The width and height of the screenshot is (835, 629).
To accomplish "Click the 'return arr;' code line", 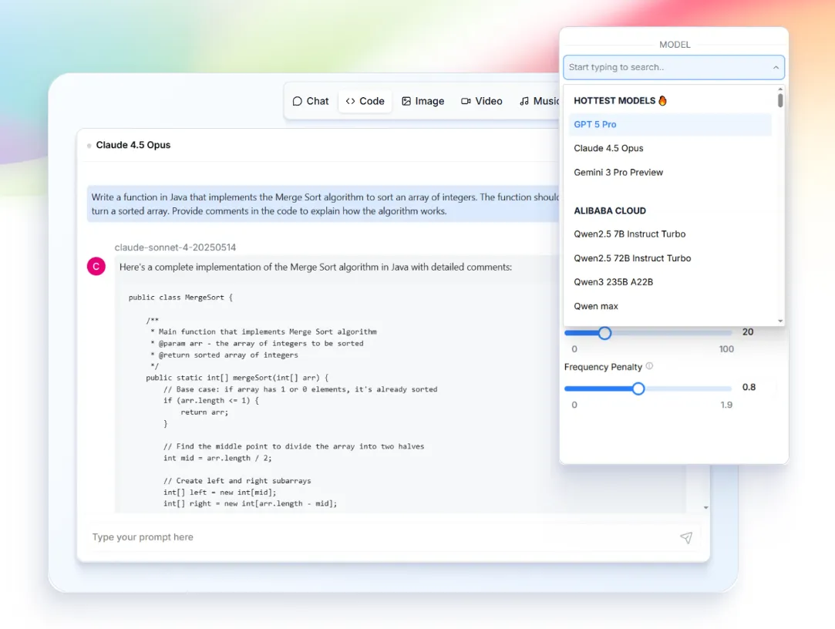I will coord(204,412).
